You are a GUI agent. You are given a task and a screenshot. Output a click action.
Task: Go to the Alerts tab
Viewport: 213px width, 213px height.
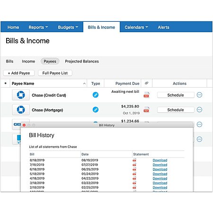coord(163,27)
